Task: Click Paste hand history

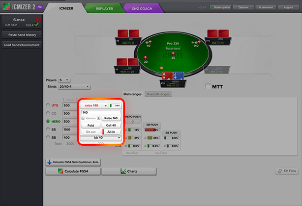Action: point(22,35)
